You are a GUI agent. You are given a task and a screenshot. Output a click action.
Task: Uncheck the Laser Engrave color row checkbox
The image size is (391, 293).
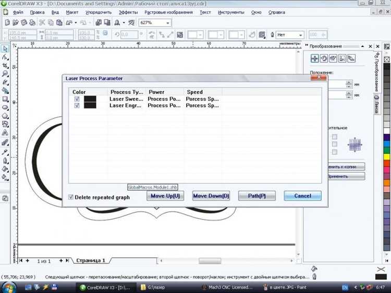pos(77,105)
